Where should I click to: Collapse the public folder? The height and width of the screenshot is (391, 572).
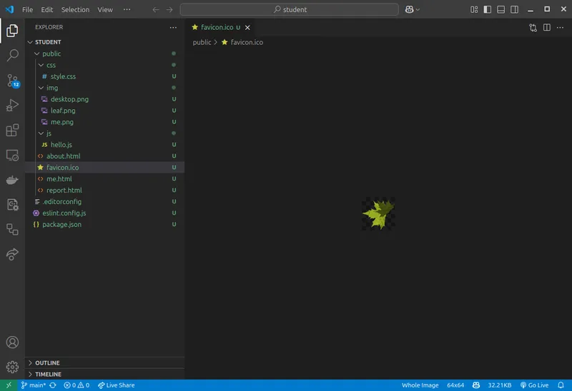point(104,54)
